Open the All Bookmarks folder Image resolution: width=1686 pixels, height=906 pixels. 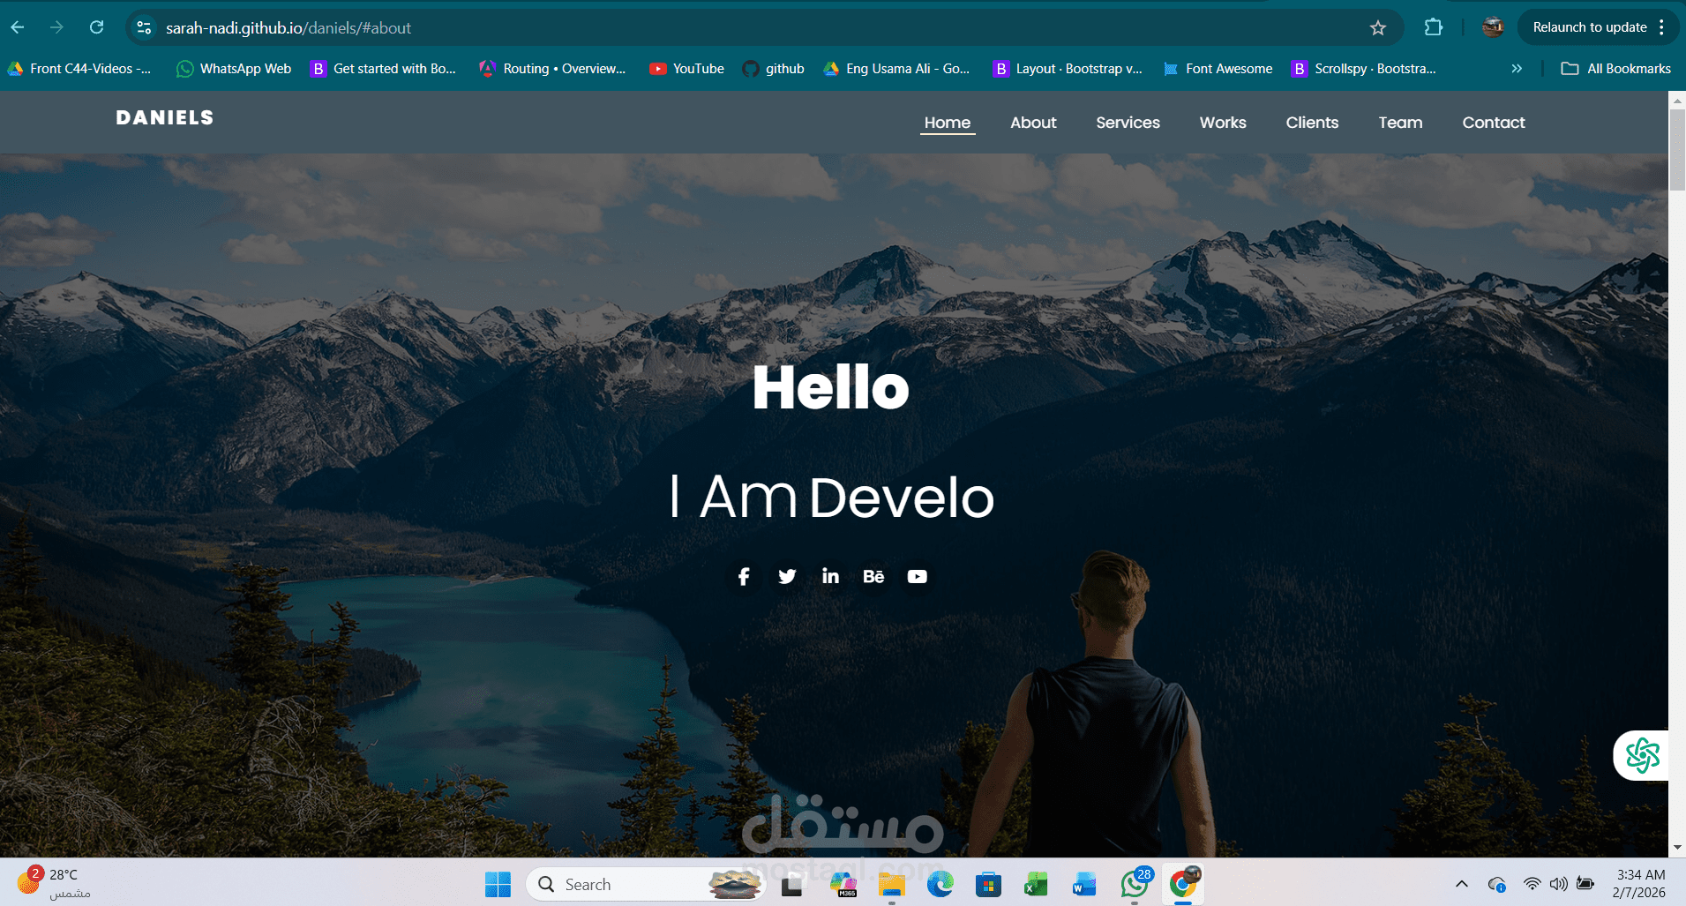pos(1616,68)
